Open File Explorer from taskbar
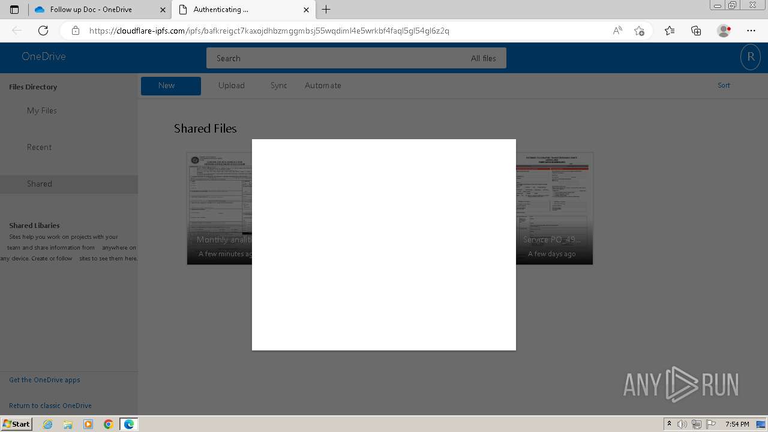 click(68, 424)
